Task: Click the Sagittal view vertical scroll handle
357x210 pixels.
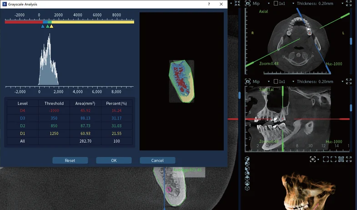Action: [351, 108]
